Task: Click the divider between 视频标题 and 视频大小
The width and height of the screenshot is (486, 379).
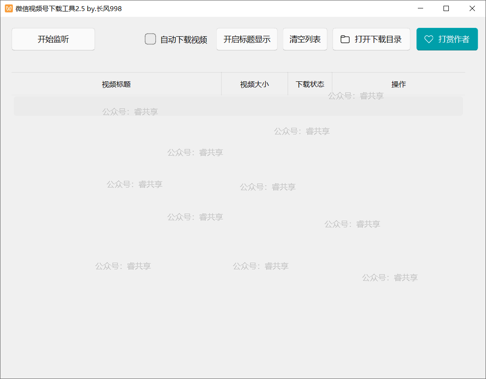Action: point(221,84)
